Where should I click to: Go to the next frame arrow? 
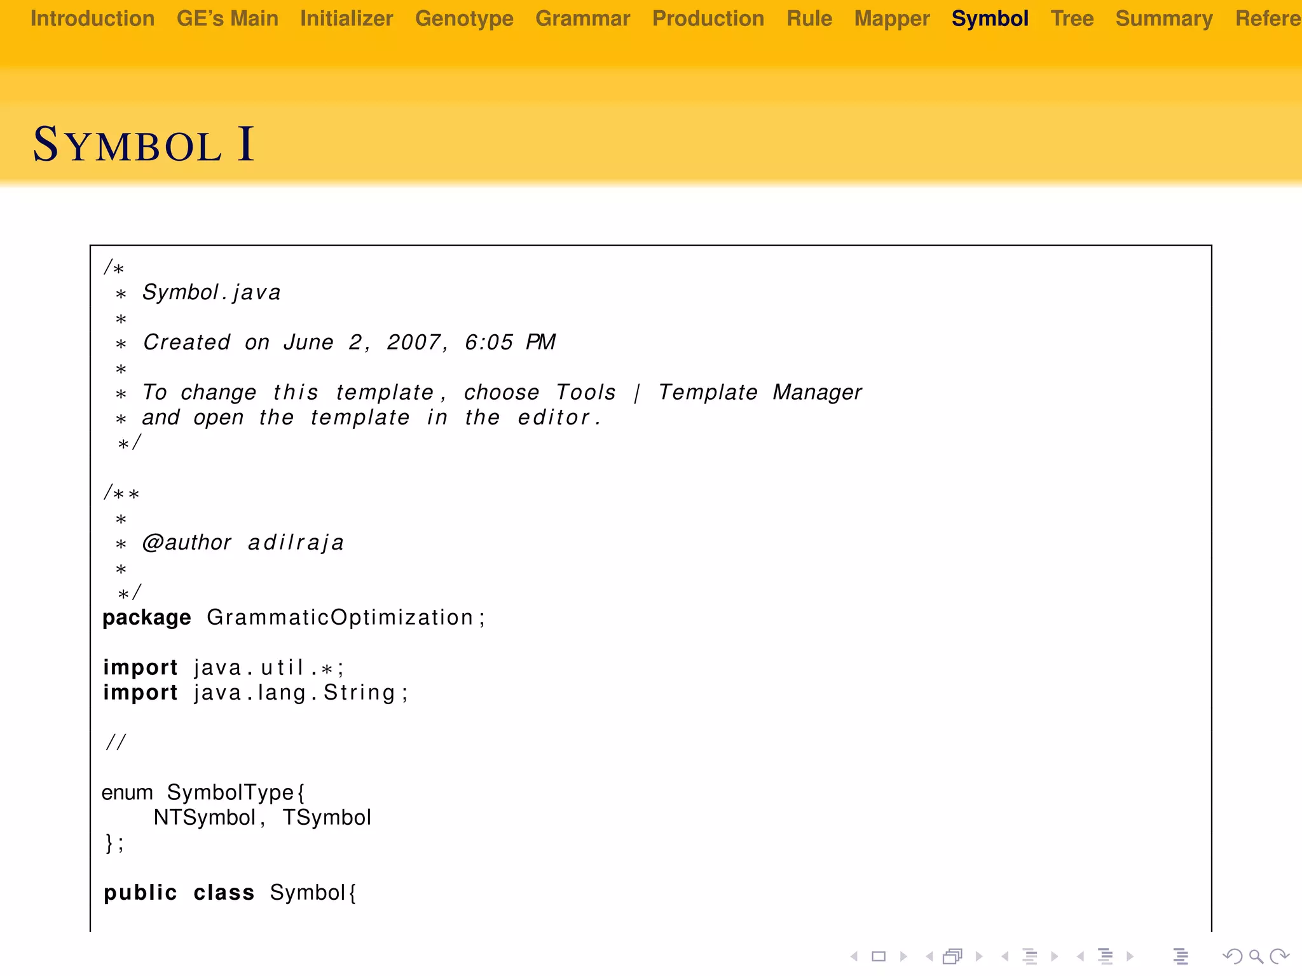click(979, 956)
